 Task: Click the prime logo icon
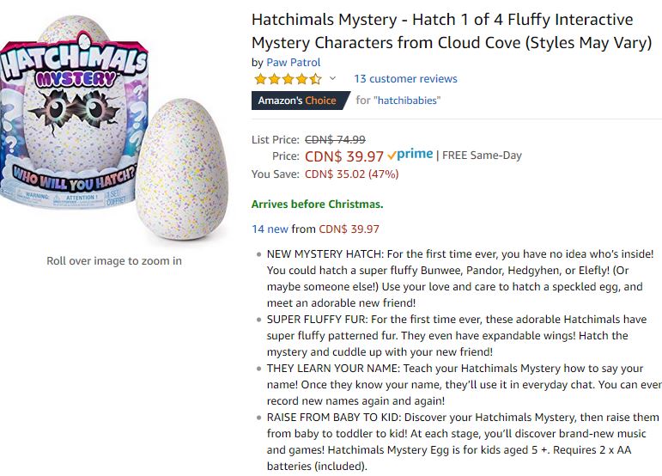tap(415, 154)
